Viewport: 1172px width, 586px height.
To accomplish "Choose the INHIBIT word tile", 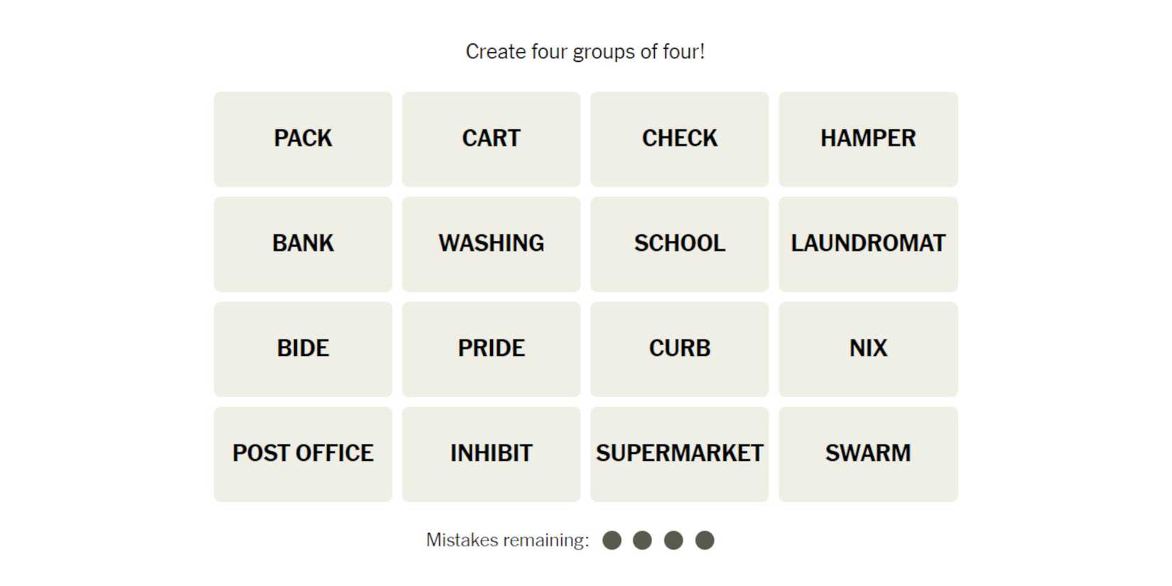I will 491,454.
